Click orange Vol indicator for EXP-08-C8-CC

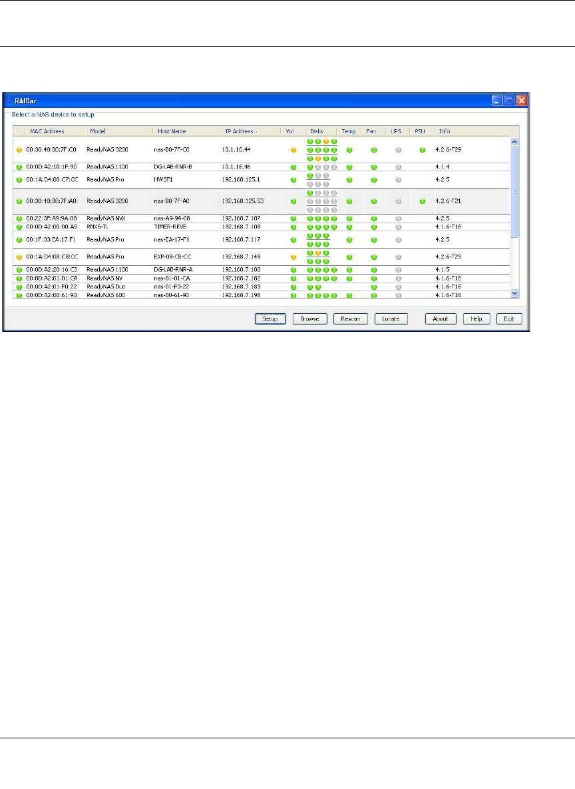click(x=293, y=257)
